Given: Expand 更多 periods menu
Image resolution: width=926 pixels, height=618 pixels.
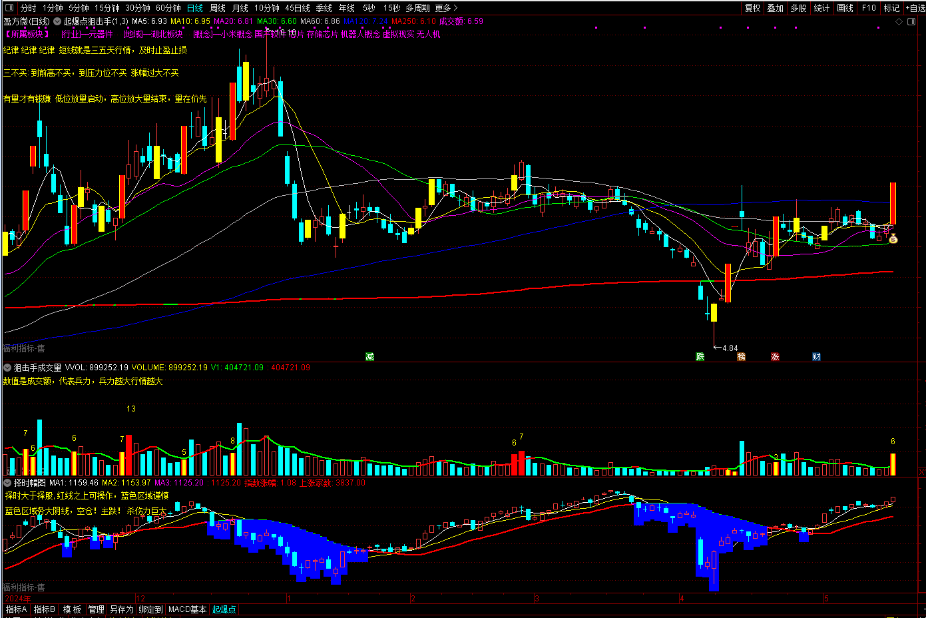Looking at the screenshot, I should [x=446, y=8].
